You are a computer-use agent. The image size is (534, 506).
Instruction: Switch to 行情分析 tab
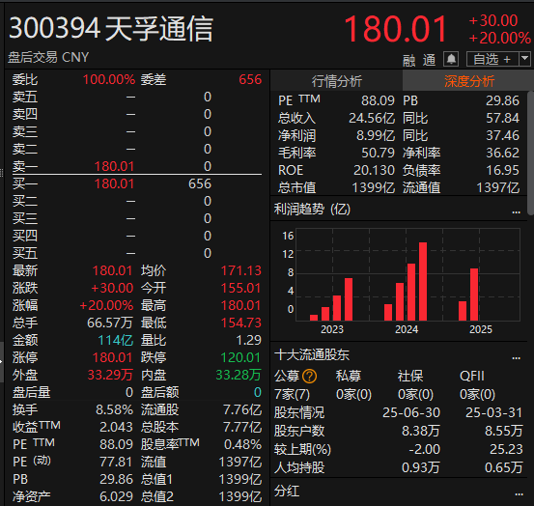336,81
